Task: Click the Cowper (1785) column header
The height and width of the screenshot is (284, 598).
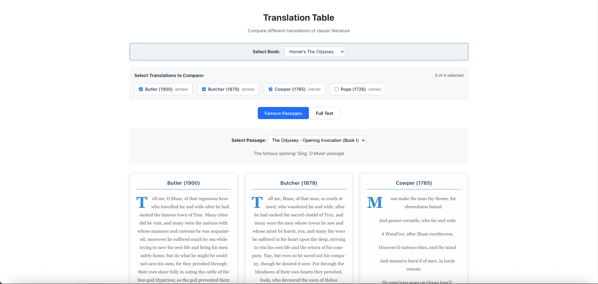Action: tap(414, 183)
